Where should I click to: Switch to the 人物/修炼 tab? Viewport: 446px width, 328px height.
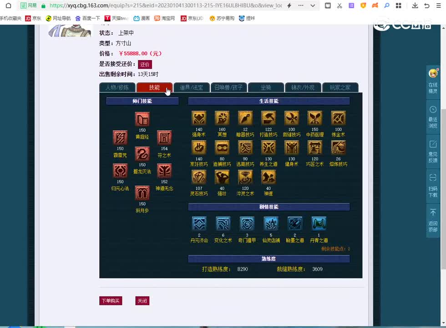117,87
